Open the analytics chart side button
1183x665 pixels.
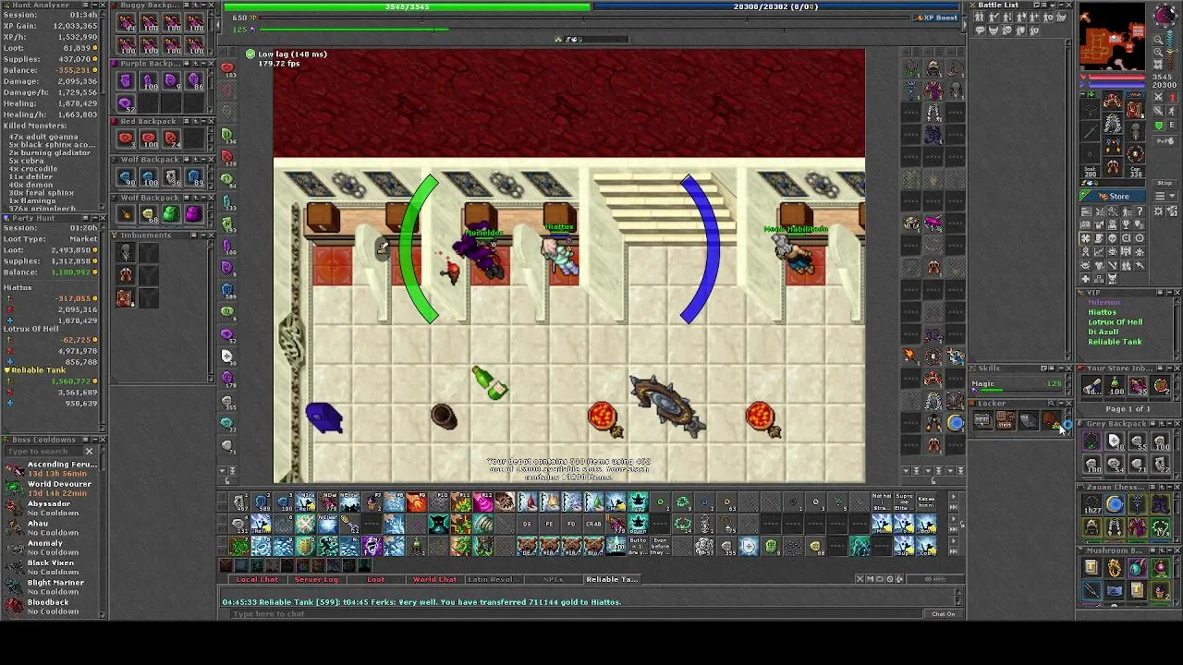tap(1099, 250)
